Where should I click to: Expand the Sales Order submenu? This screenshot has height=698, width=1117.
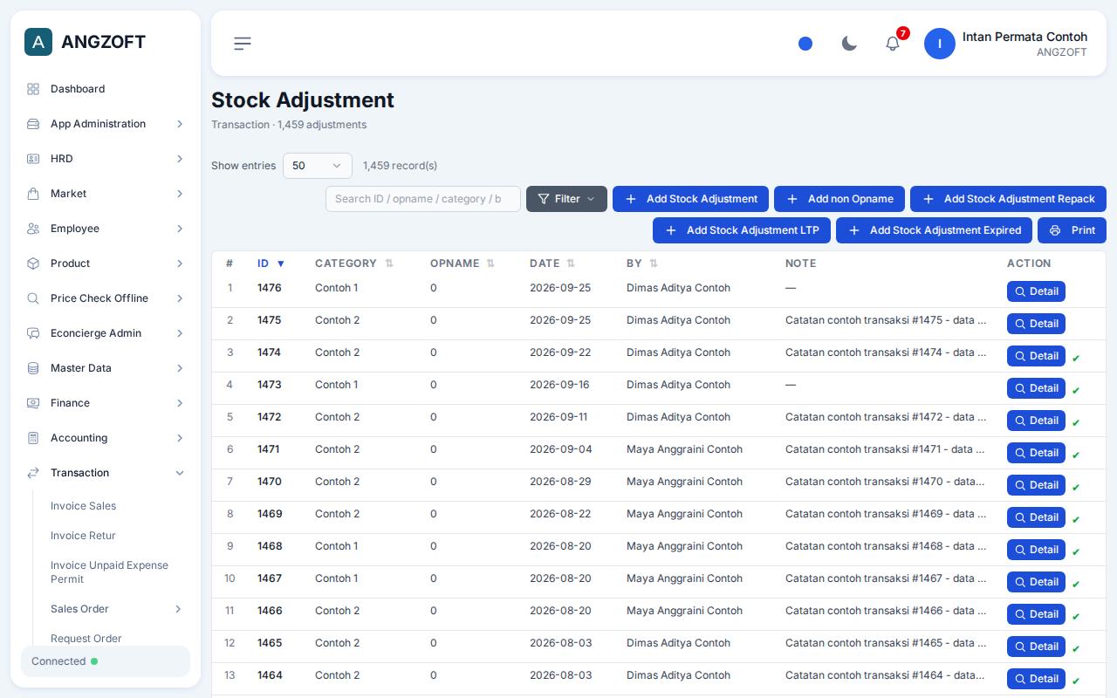pos(117,609)
